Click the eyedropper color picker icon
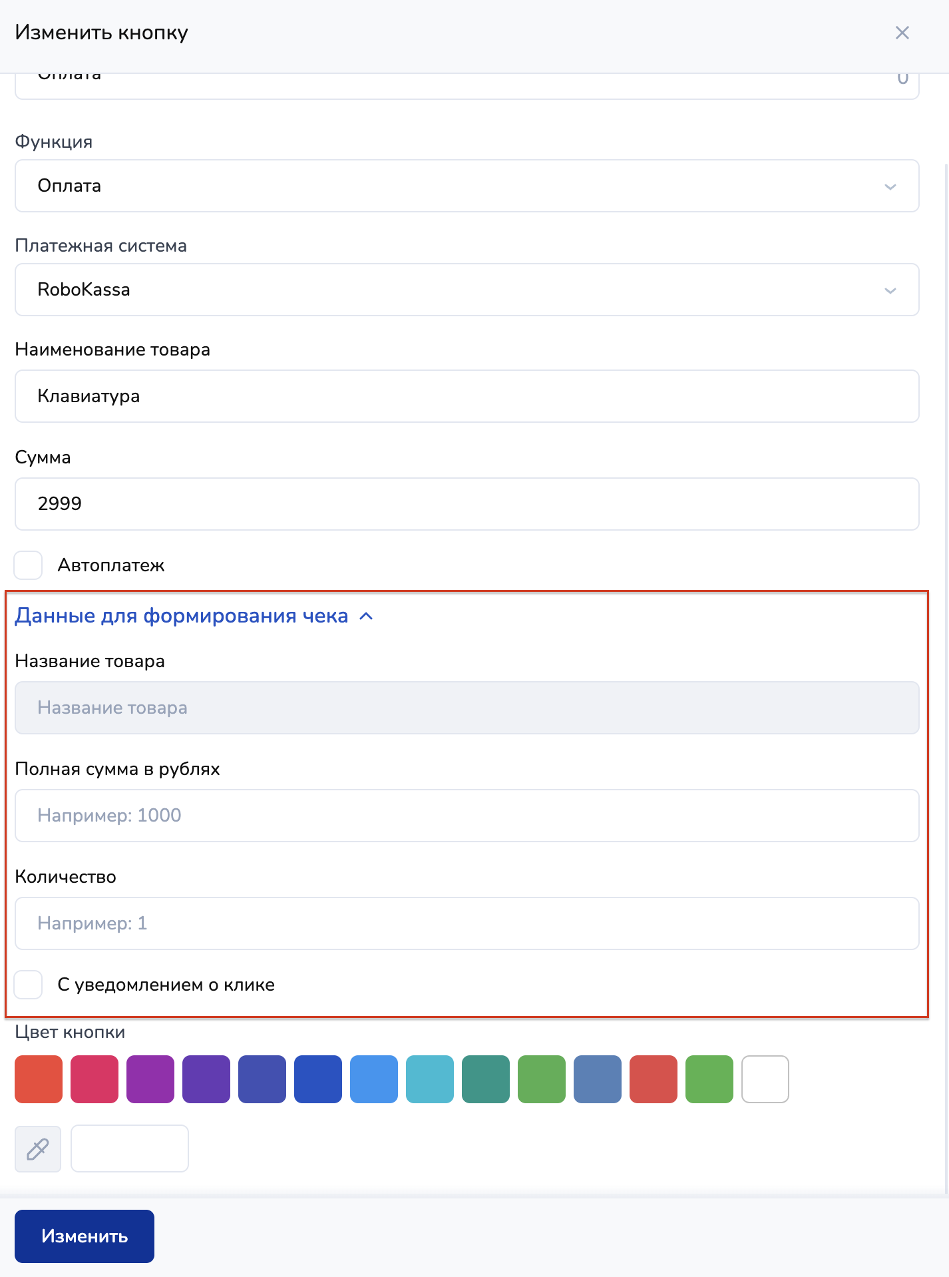This screenshot has width=949, height=1277. (38, 1149)
